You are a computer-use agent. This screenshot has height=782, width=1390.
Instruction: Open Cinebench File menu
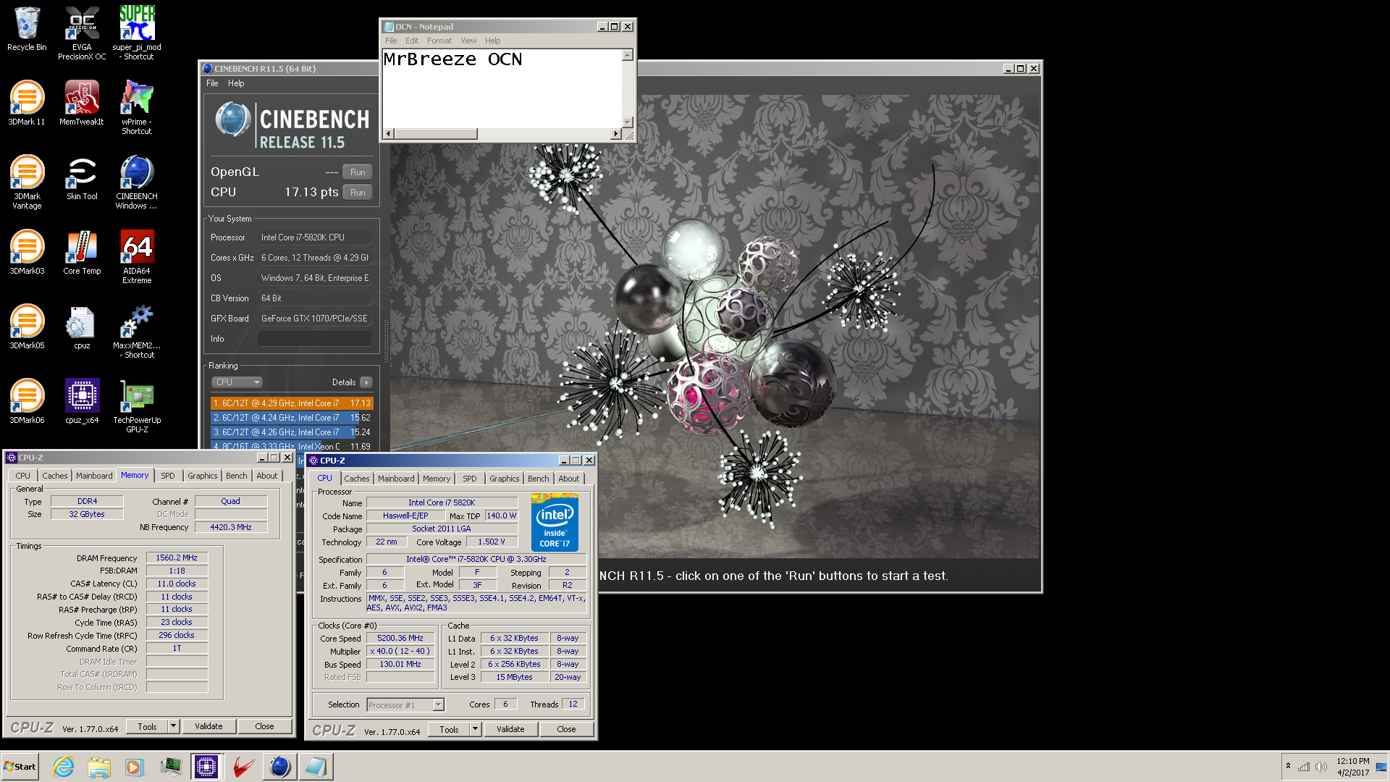click(212, 83)
